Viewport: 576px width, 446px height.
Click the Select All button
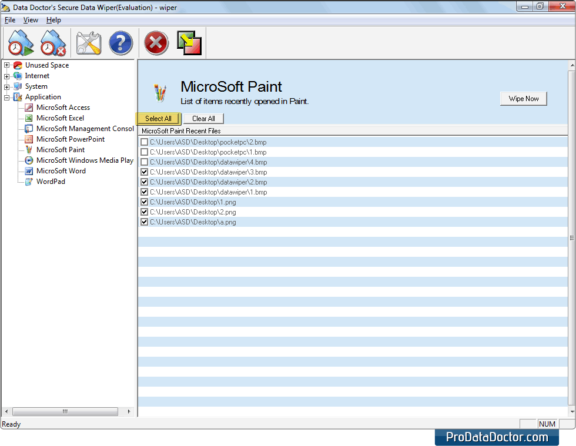pos(158,118)
